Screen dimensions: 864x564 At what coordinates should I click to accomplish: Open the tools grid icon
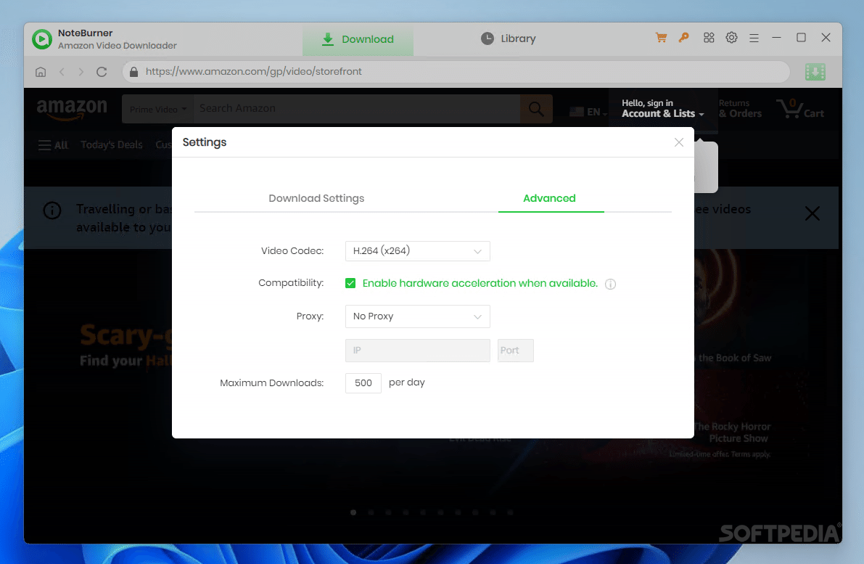click(709, 38)
